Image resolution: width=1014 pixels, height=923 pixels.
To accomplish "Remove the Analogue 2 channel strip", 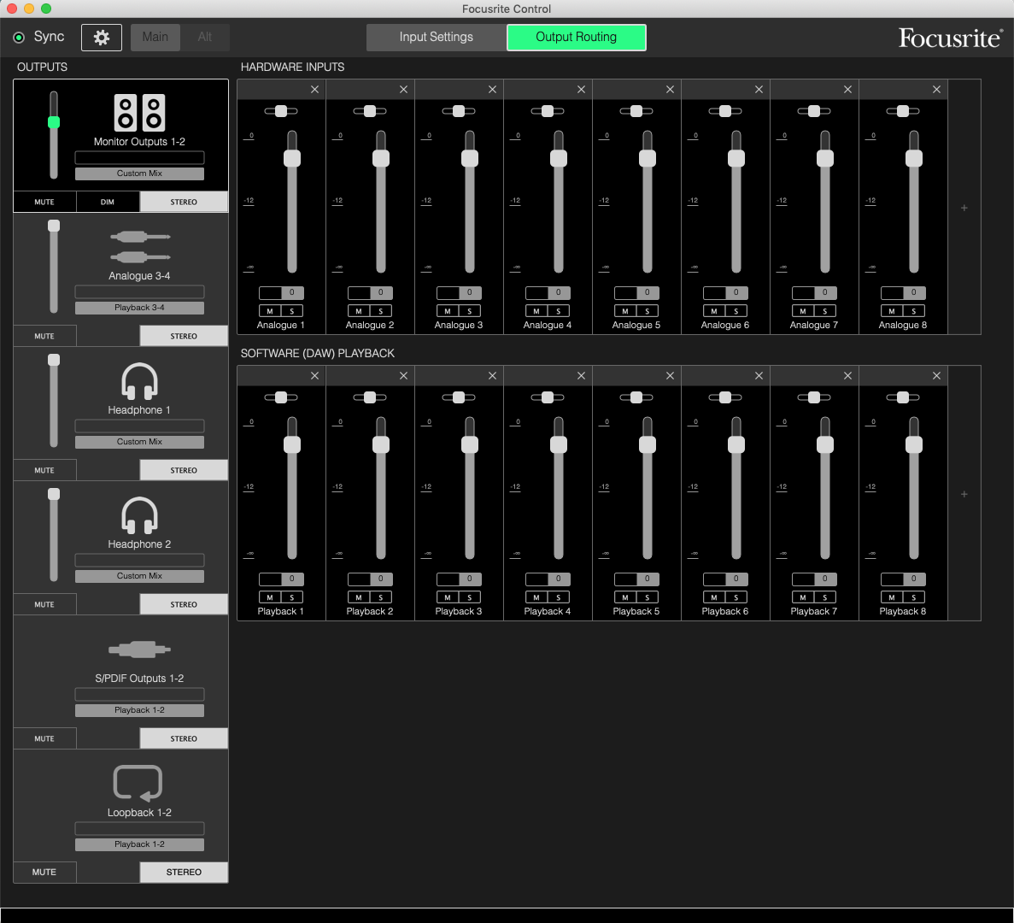I will point(403,89).
